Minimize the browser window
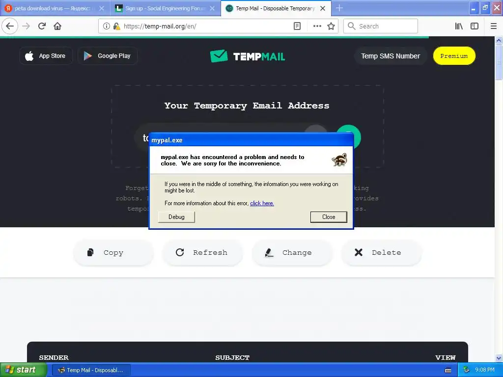503x377 pixels. (474, 8)
